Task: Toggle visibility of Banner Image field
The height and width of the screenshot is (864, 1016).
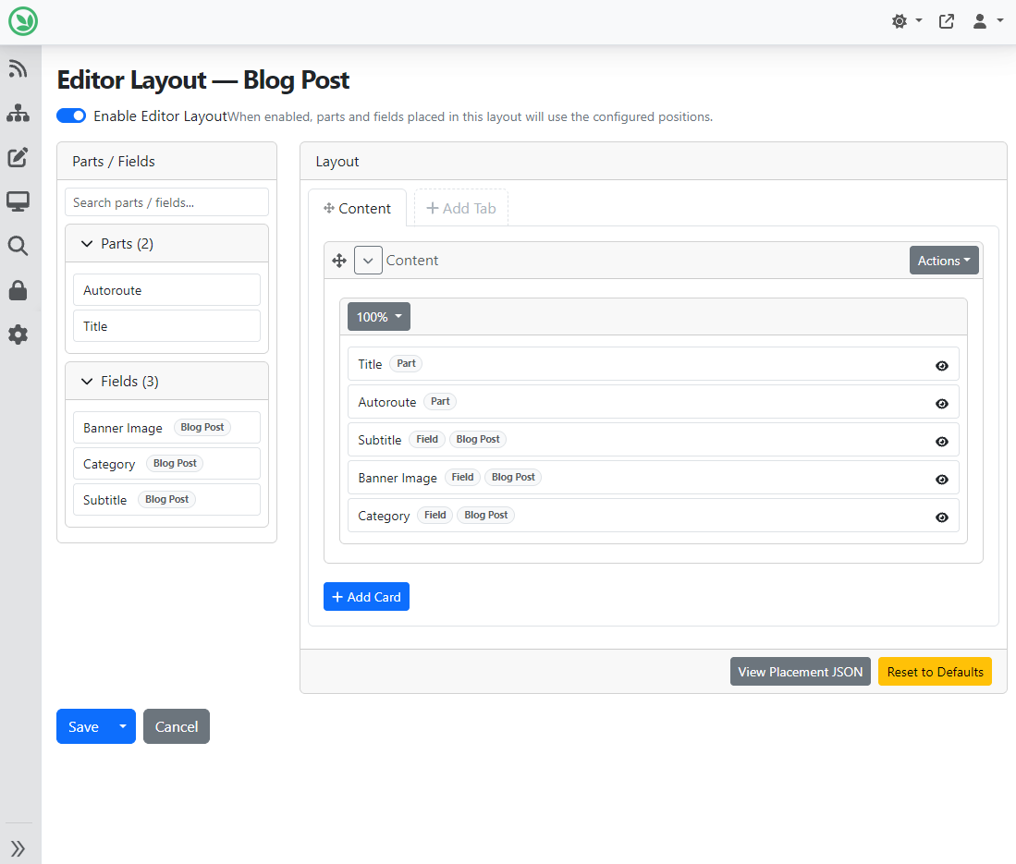Action: click(941, 480)
